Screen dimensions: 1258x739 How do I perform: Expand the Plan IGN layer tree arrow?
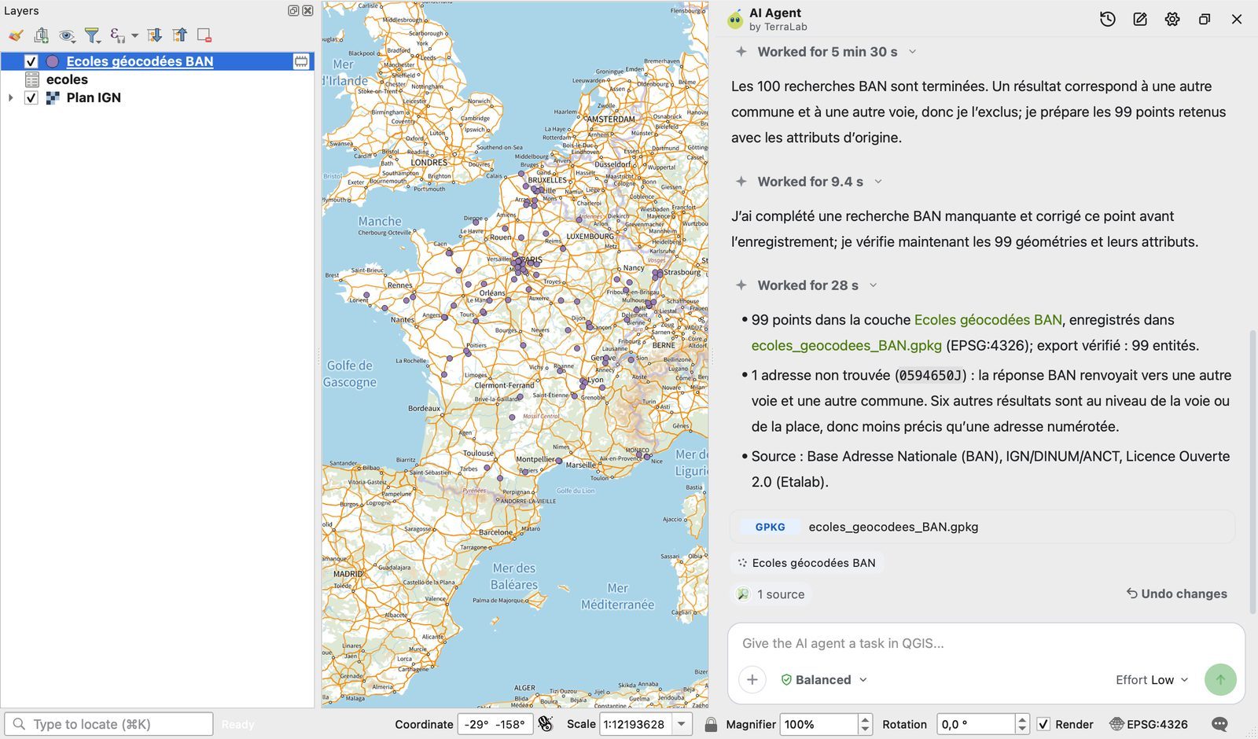(11, 98)
